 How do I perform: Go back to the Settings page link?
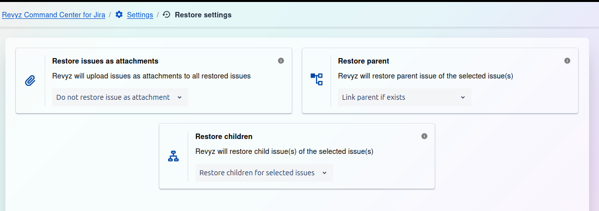point(140,15)
